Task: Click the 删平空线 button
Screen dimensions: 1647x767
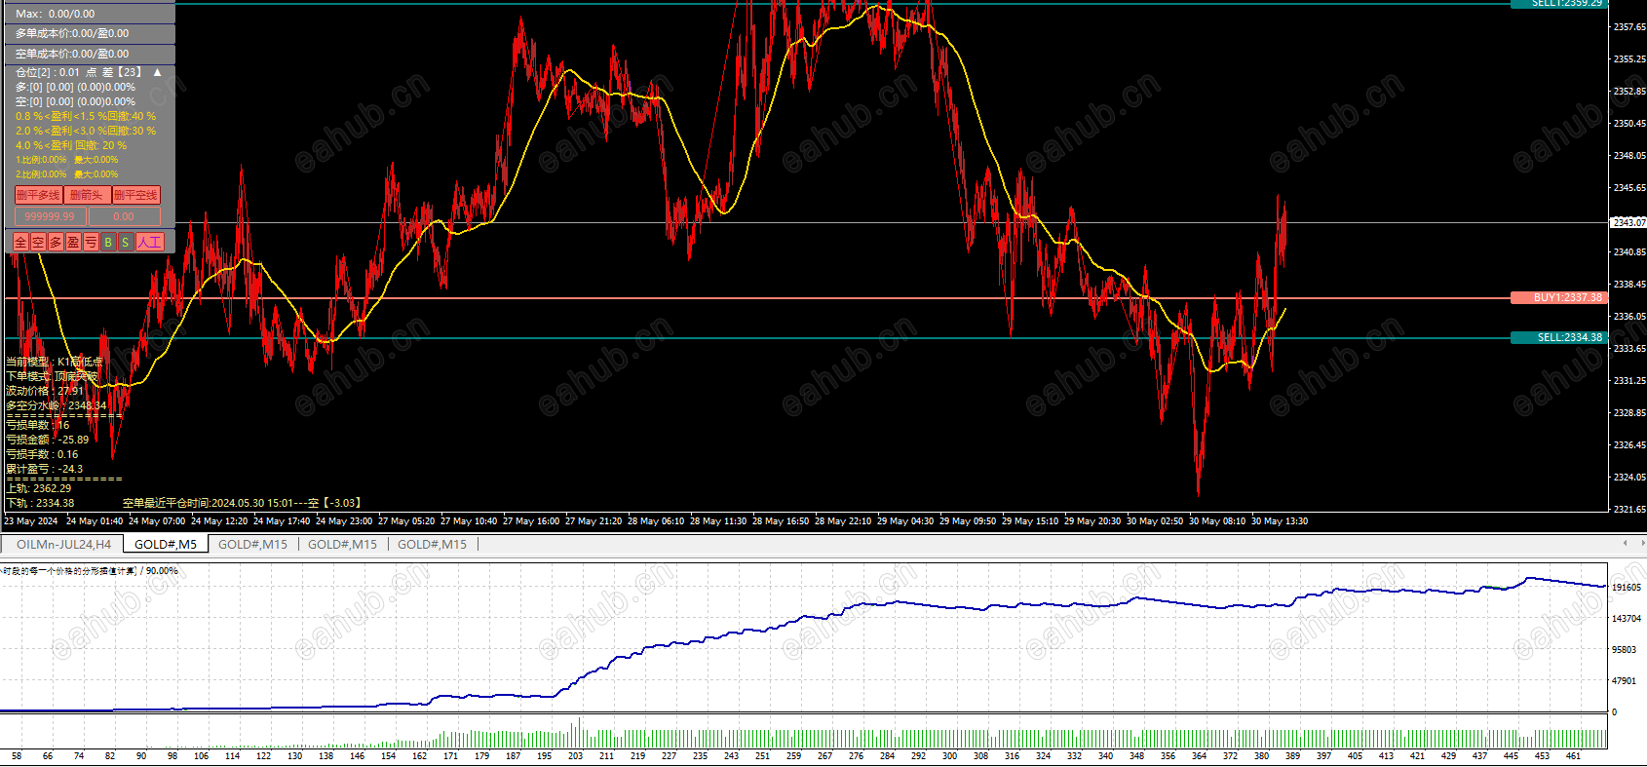Action: 136,195
